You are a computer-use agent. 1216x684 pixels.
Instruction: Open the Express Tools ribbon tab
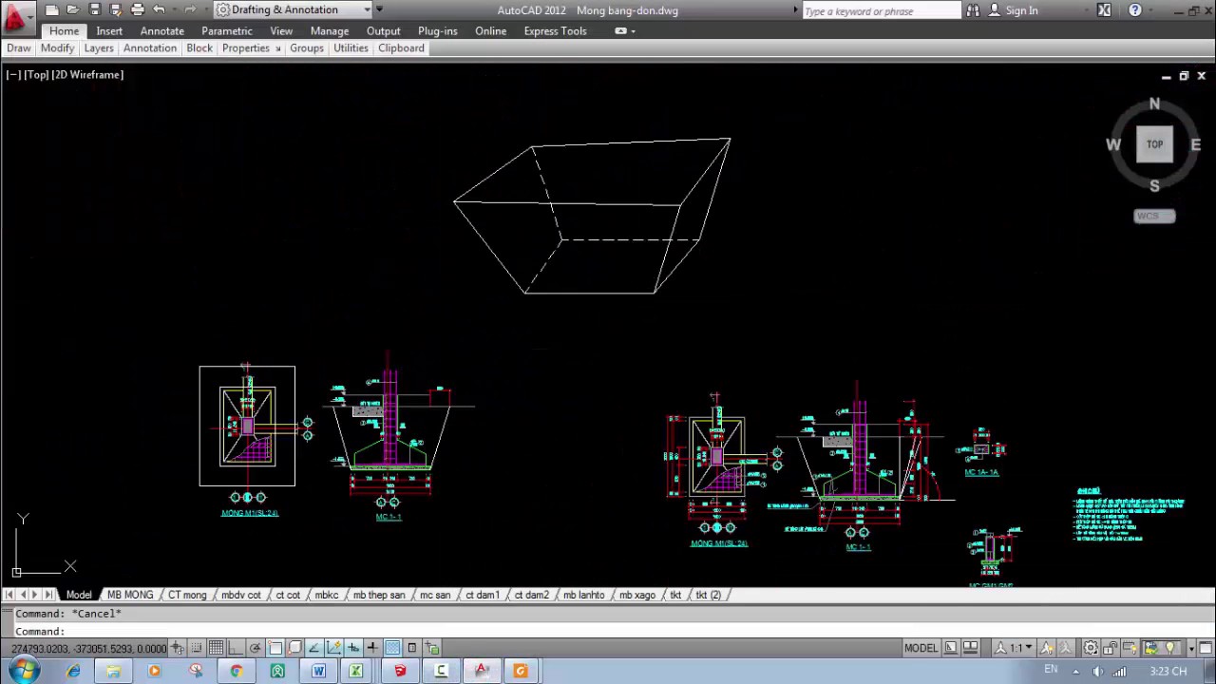coord(556,30)
